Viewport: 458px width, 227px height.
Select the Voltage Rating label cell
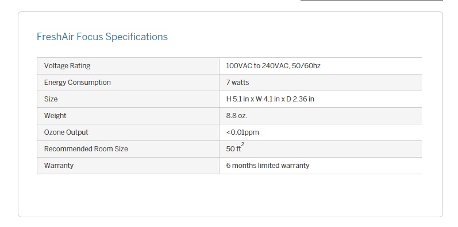click(128, 66)
